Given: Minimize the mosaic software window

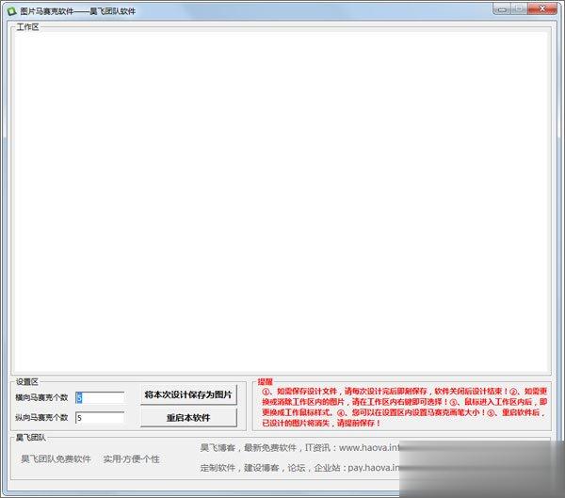Looking at the screenshot, I should click(x=502, y=9).
